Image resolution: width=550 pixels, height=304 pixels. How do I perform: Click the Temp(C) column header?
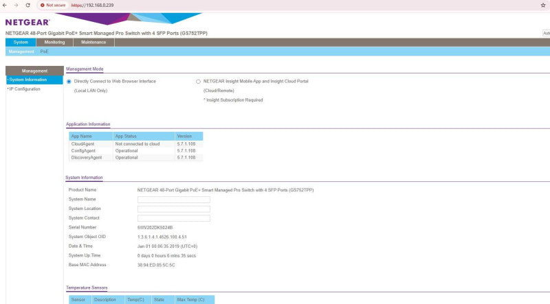point(138,300)
